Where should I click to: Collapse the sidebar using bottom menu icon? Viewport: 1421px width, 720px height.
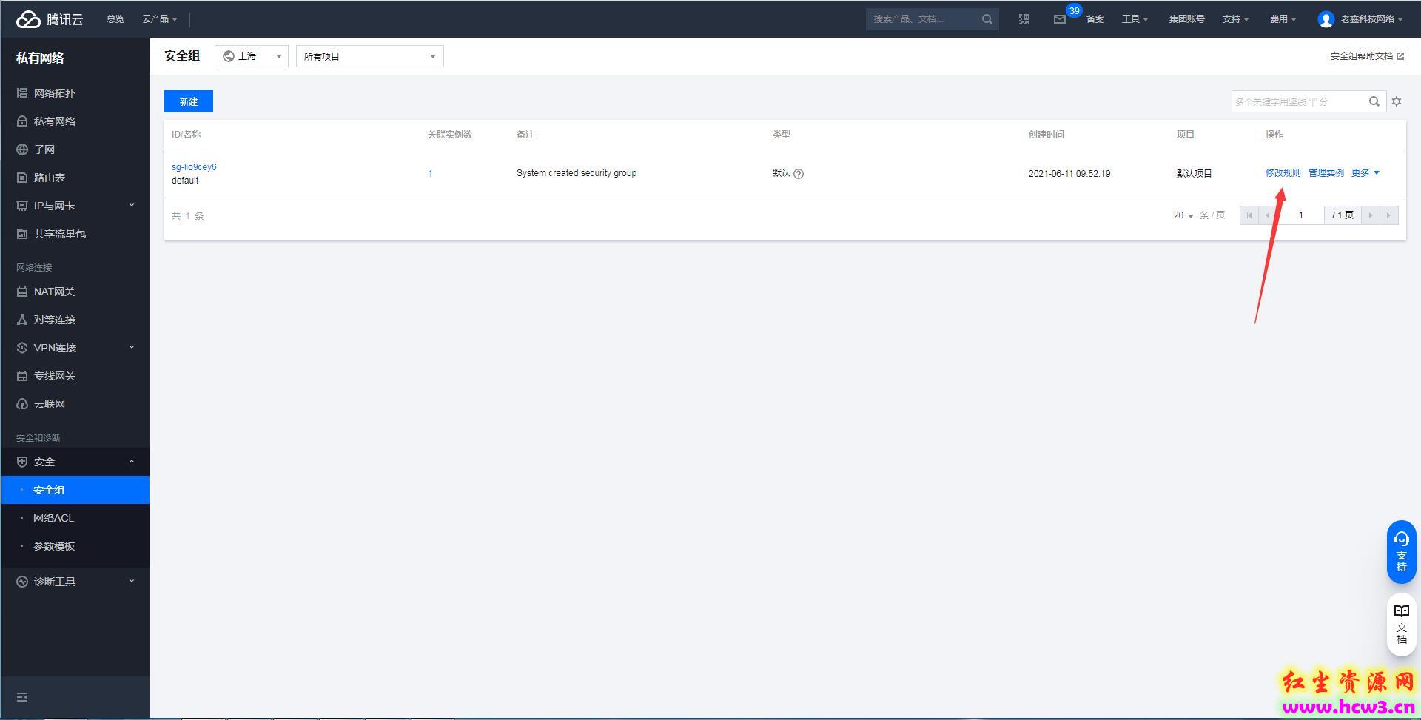[22, 697]
